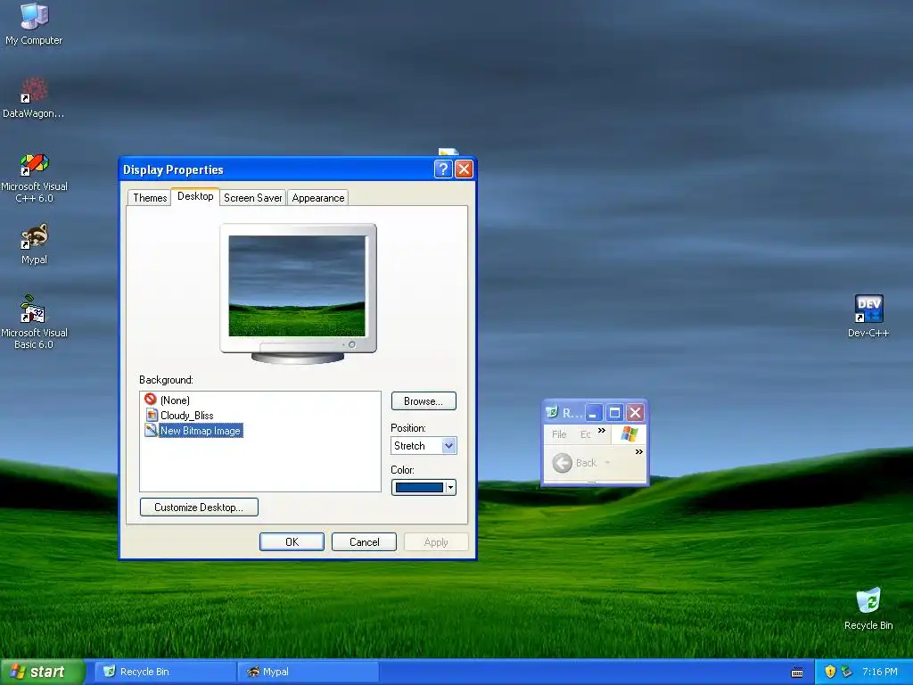Switch to the Screen Saver tab
This screenshot has height=685, width=913.
[x=252, y=197]
